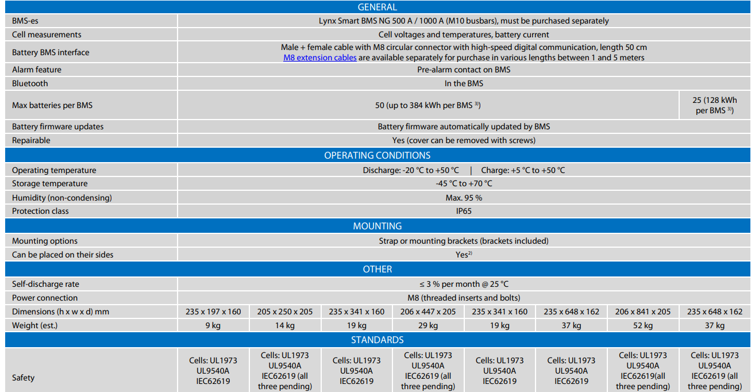The width and height of the screenshot is (755, 392).
Task: Click the Storage temperature value -45 °C to +70 °C
Action: point(463,183)
